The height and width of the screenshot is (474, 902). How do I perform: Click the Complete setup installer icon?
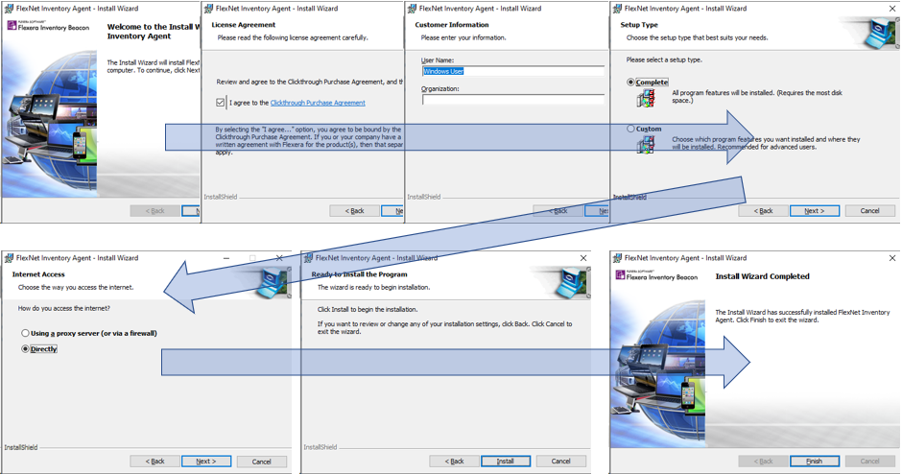click(x=646, y=98)
